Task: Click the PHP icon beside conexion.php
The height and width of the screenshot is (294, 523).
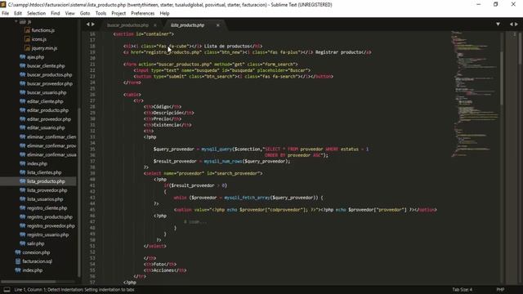Action: pyautogui.click(x=18, y=252)
